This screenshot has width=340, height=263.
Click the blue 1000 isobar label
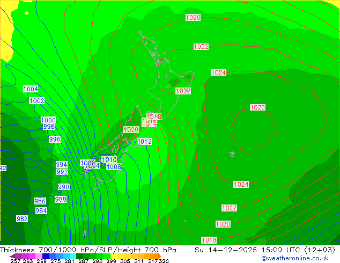tap(48, 120)
